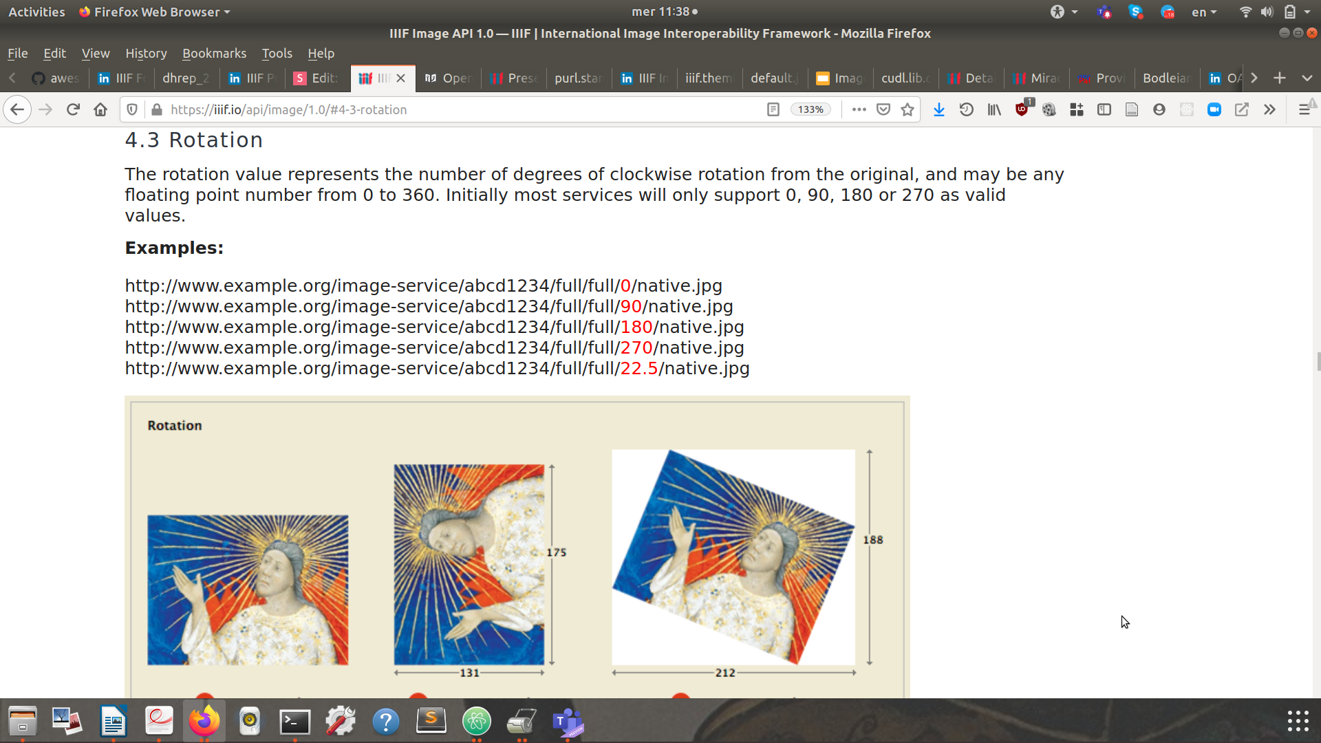Switch to the iiif.them tab
The width and height of the screenshot is (1321, 743).
[709, 78]
